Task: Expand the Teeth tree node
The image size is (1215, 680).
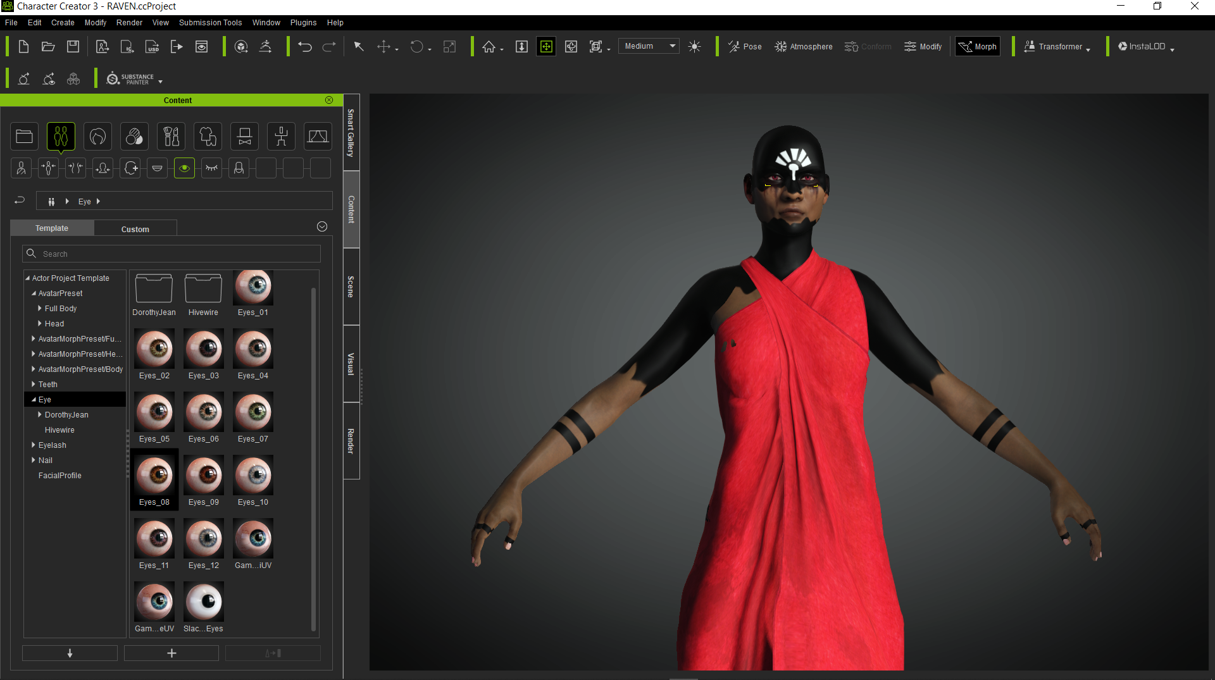Action: tap(34, 385)
